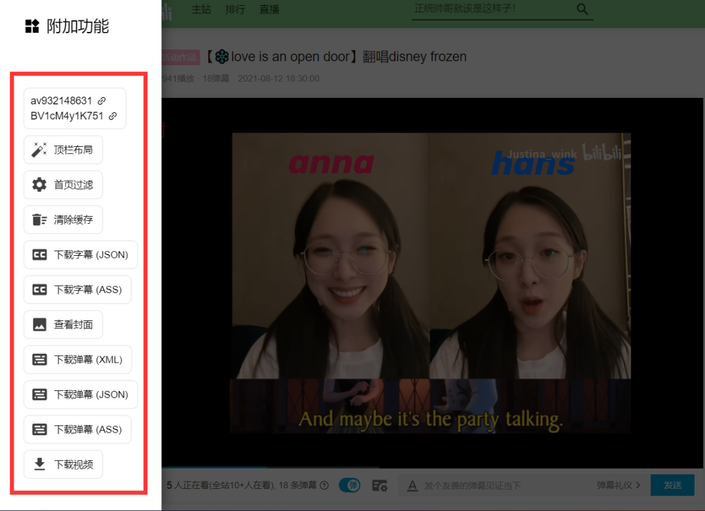Click the 发送 send button
705x511 pixels.
[x=672, y=486]
